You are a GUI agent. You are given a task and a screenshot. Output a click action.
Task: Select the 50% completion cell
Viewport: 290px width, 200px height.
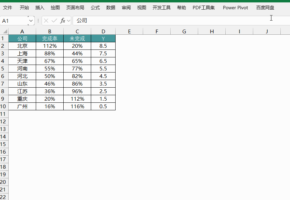[50, 76]
